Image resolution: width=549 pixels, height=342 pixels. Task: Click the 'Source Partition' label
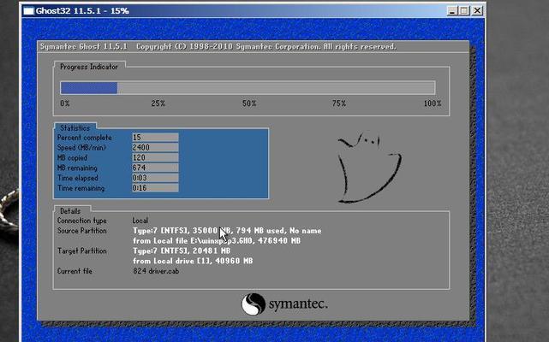pyautogui.click(x=82, y=231)
